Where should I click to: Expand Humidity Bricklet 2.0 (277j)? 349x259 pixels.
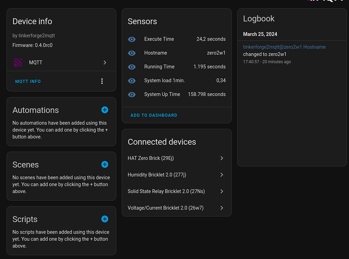point(222,175)
